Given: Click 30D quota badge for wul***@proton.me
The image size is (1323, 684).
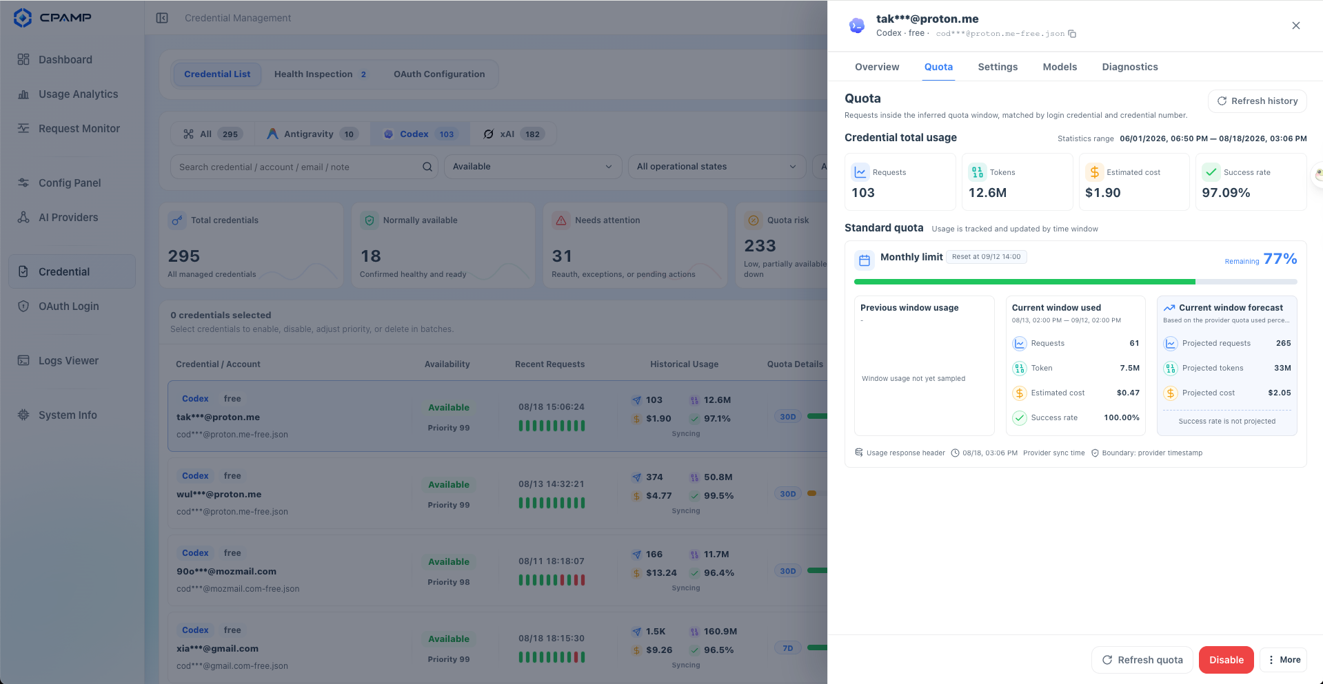Looking at the screenshot, I should point(788,493).
